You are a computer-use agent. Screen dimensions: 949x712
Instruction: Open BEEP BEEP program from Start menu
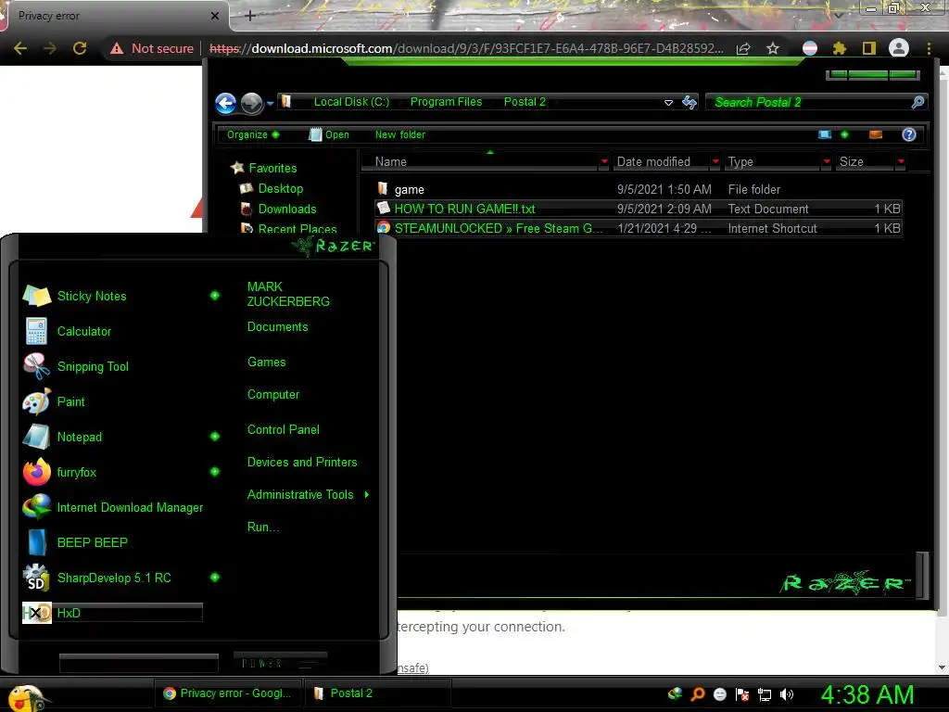[112, 542]
